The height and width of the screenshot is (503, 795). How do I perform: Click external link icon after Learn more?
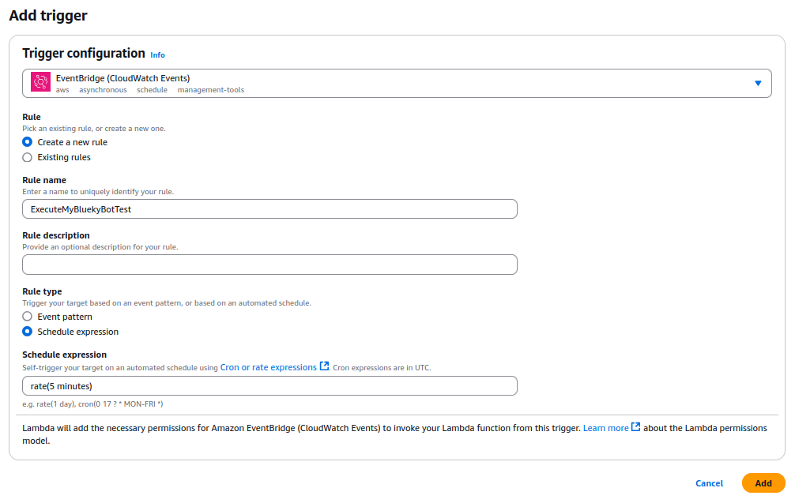pos(636,427)
